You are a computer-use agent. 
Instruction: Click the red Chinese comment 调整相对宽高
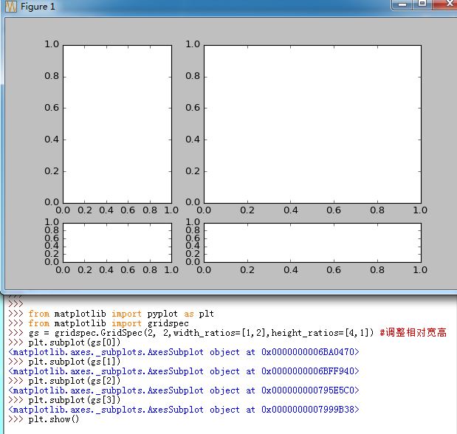pos(413,333)
